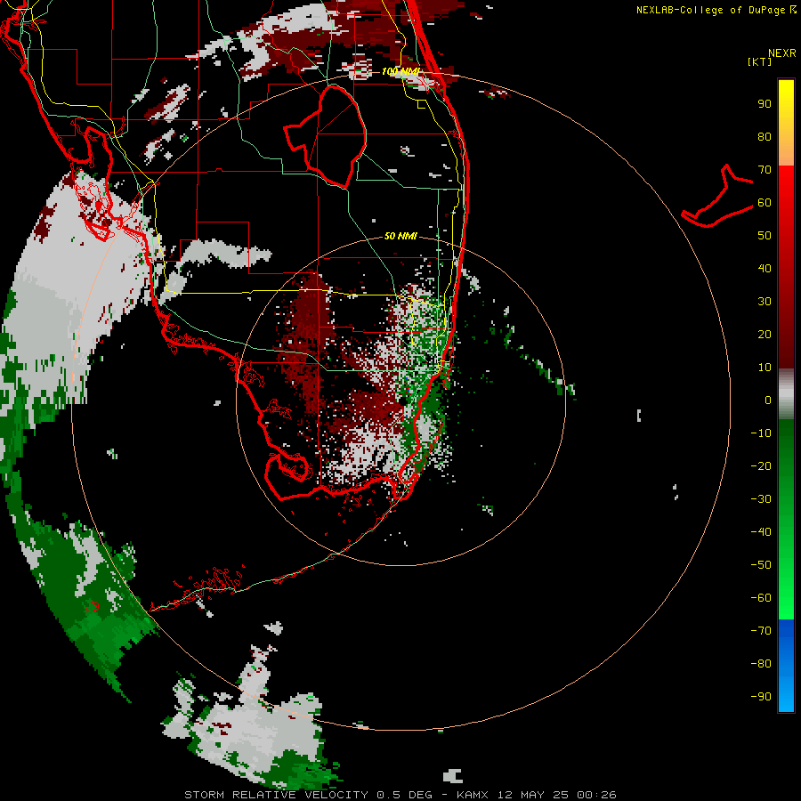The image size is (801, 801).
Task: Click the 12 MAY 25 date text
Action: pos(533,795)
